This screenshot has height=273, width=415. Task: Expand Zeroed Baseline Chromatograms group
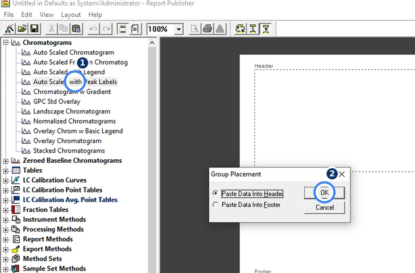(5, 161)
